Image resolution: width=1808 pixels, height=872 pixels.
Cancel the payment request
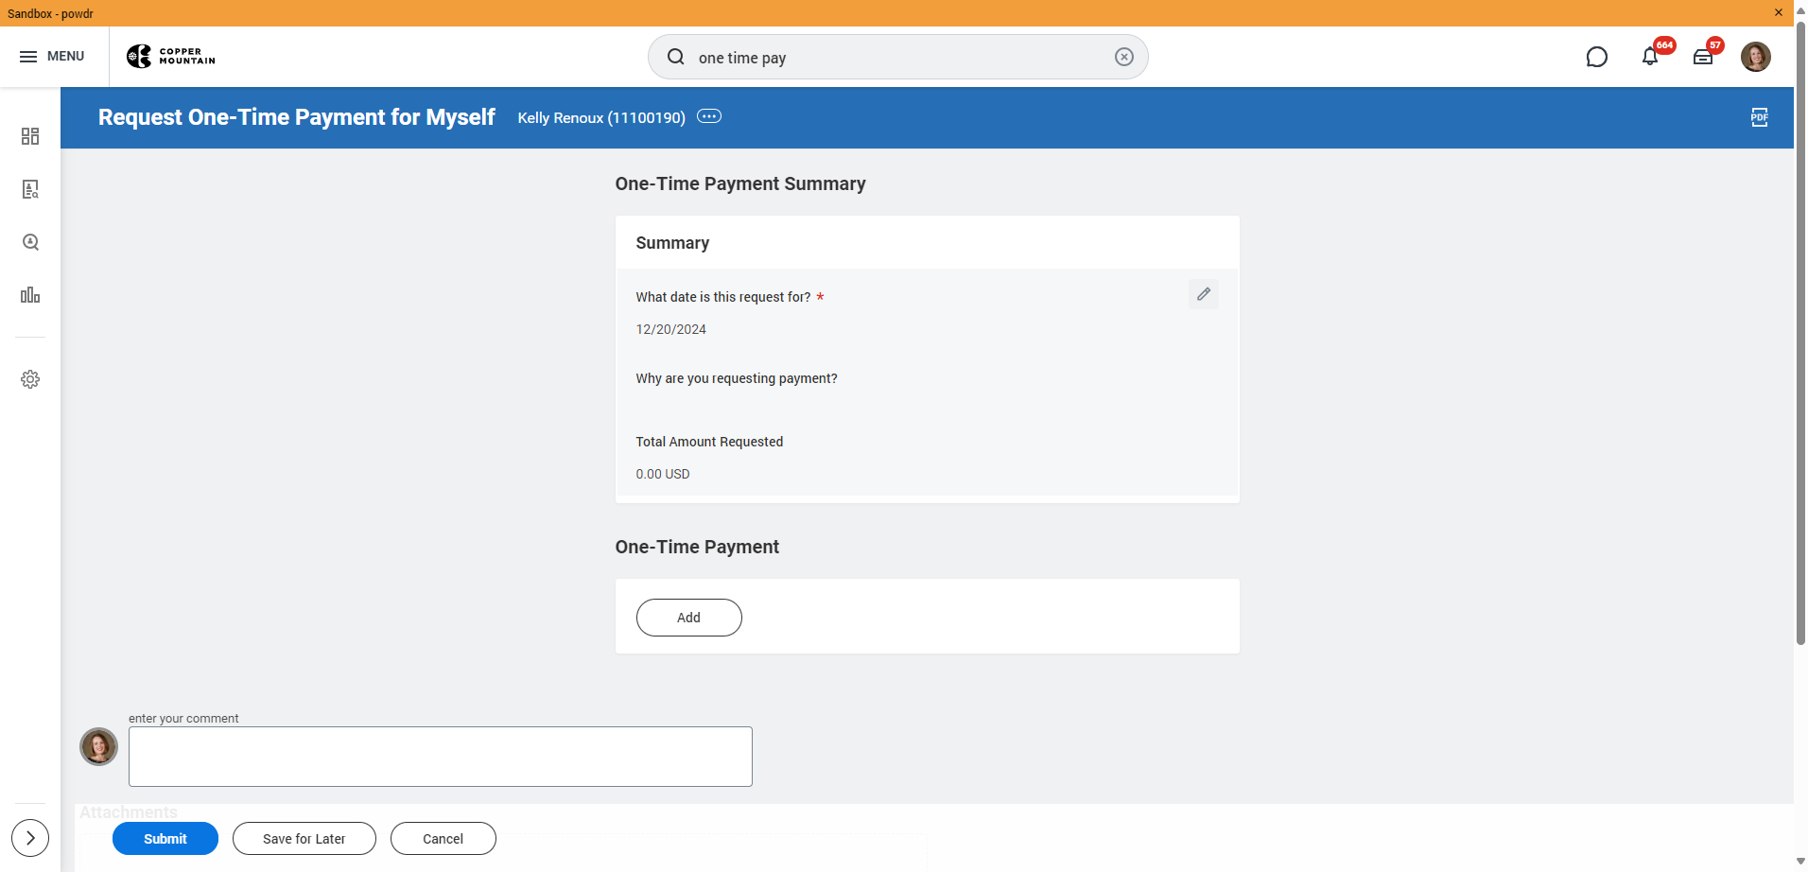443,839
